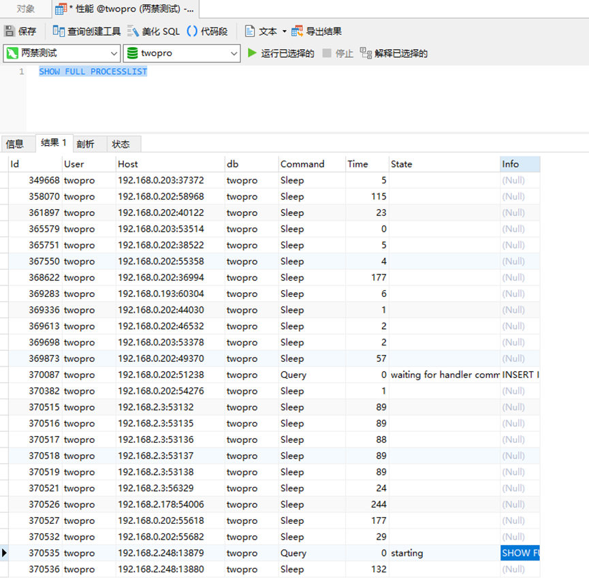The image size is (589, 579).
Task: Sort by the Time column header
Action: tap(368, 164)
